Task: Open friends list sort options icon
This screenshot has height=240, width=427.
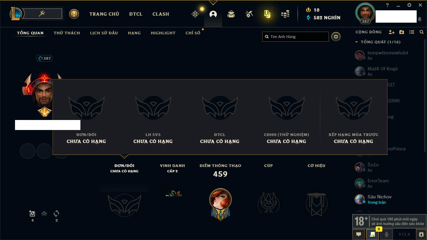Action: (412, 32)
